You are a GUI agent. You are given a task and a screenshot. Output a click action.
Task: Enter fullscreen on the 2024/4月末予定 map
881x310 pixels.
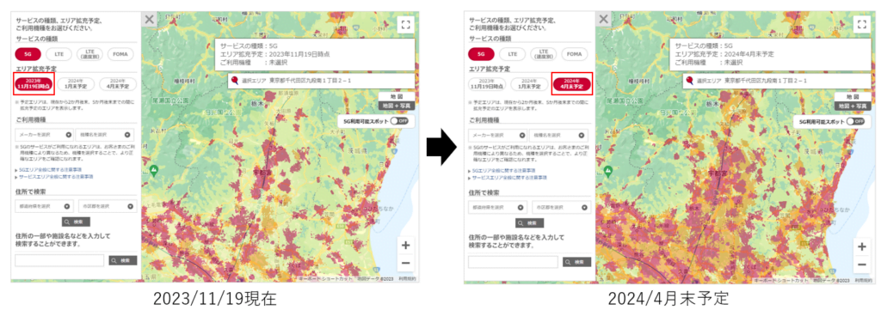point(860,23)
